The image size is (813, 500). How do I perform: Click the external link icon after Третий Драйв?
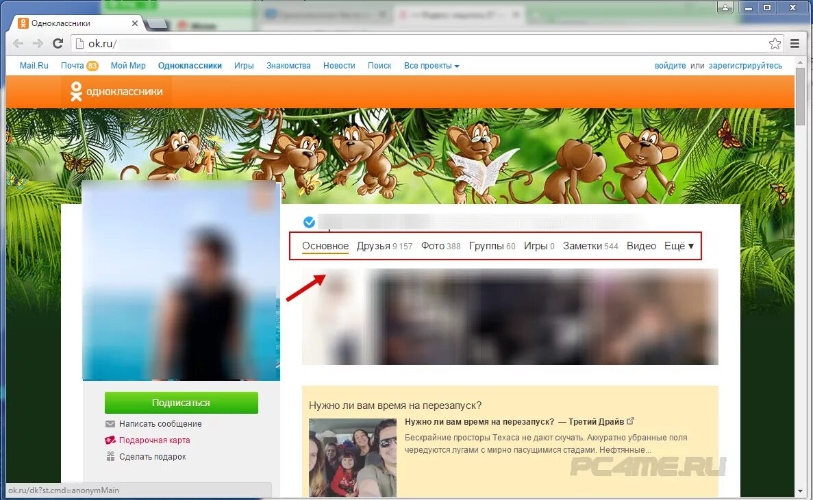631,421
